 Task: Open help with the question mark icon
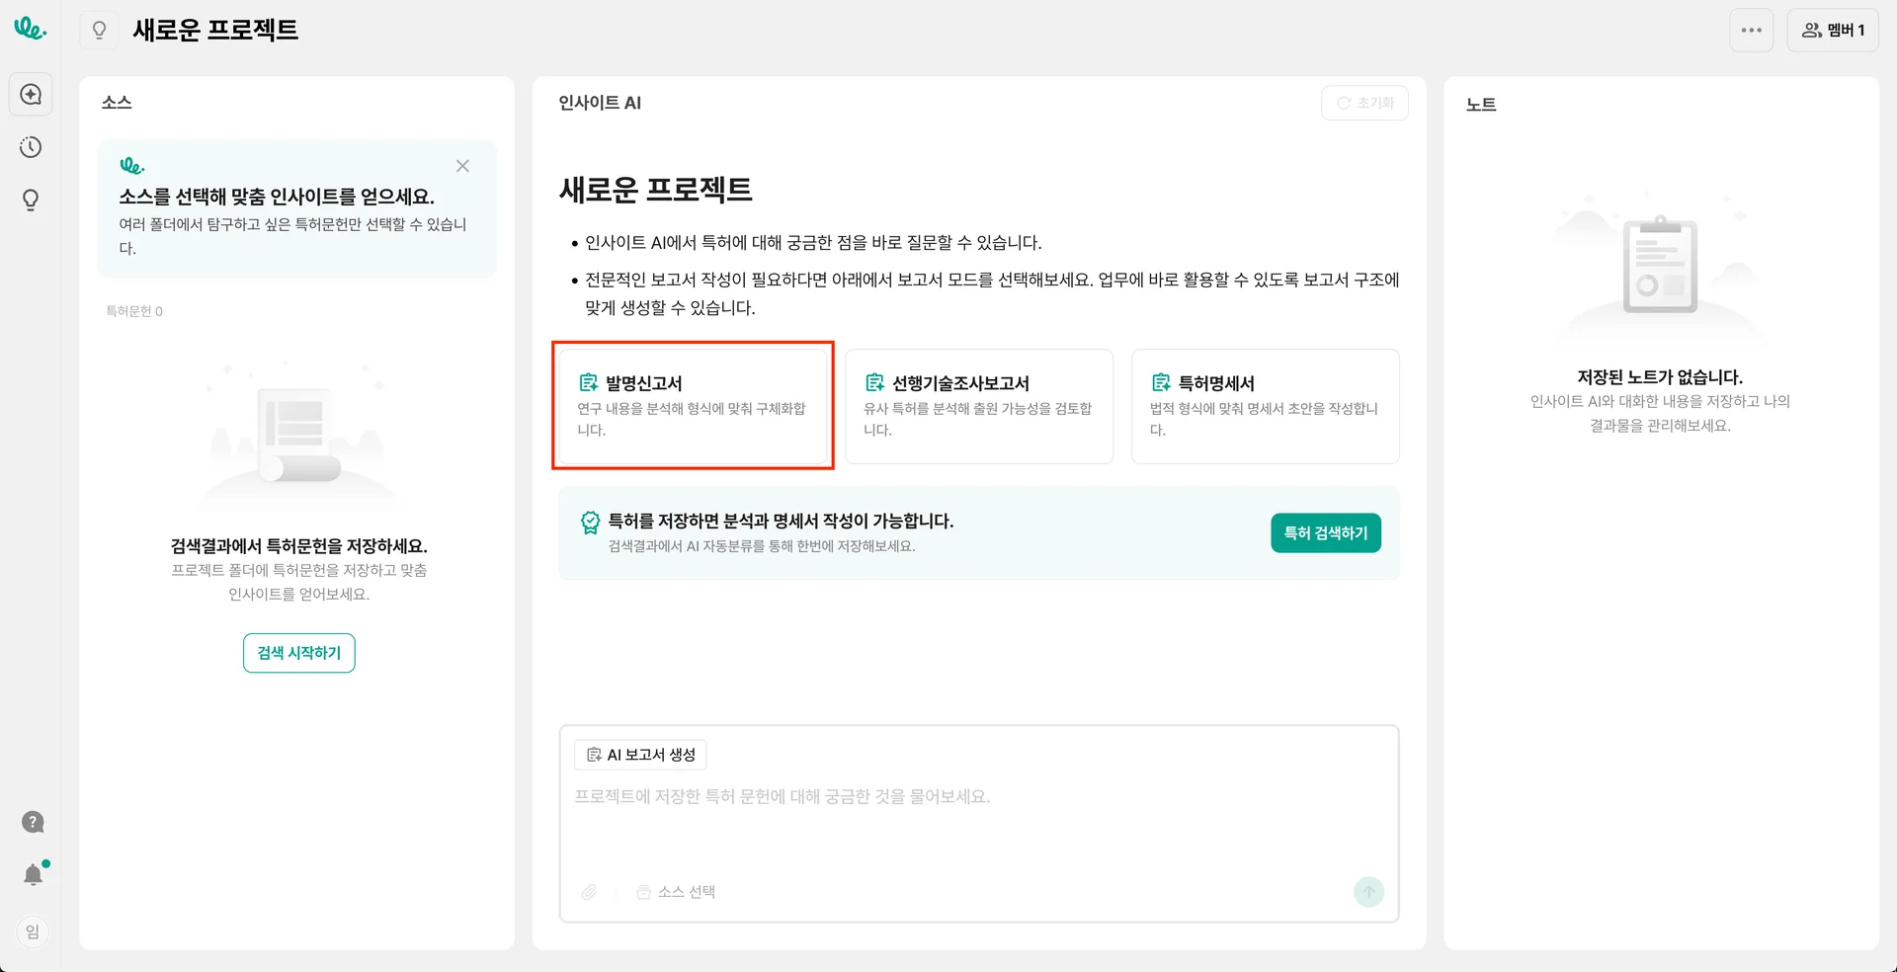[33, 822]
